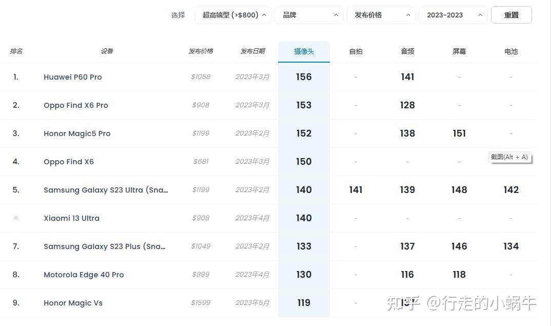551x326 pixels.
Task: Open the 发布价格 price filter dropdown
Action: (x=381, y=15)
